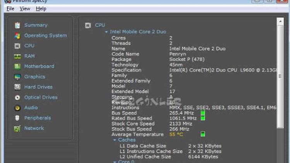Go to the Operating System section
Image resolution: width=290 pixels, height=163 pixels.
tap(46, 36)
